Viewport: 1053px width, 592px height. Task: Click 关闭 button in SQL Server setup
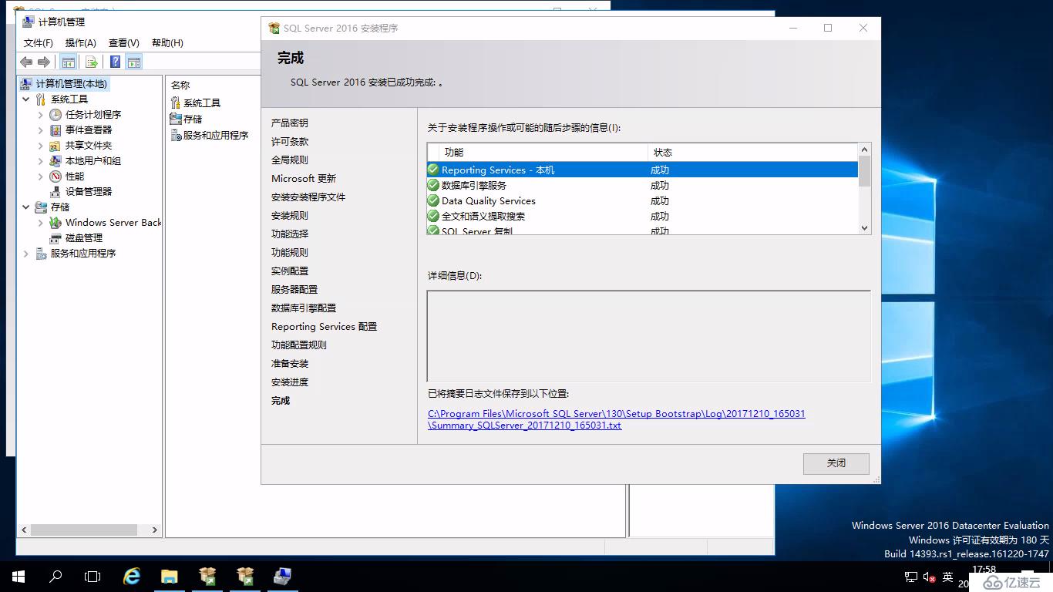coord(836,463)
